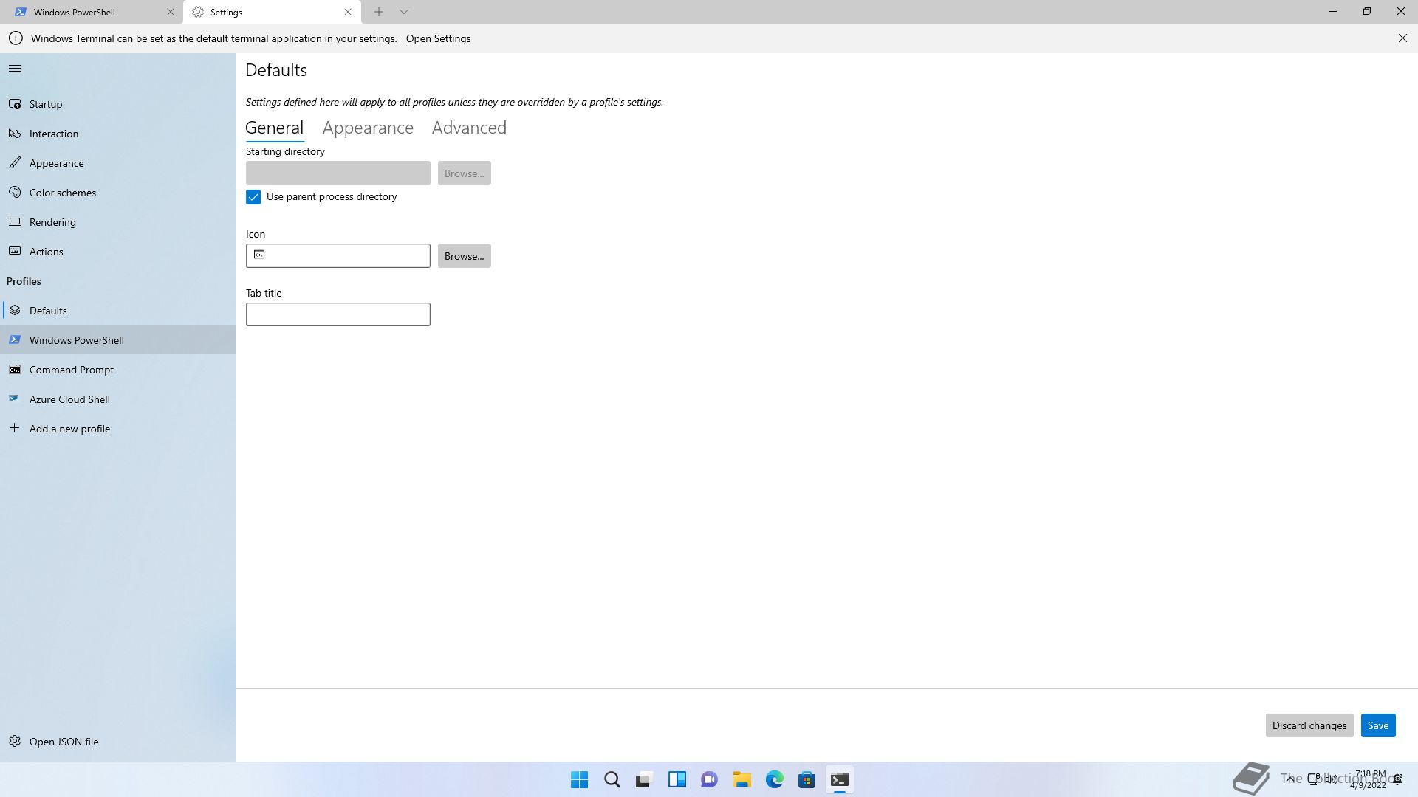Click Discard changes button
The width and height of the screenshot is (1418, 797).
(1309, 725)
